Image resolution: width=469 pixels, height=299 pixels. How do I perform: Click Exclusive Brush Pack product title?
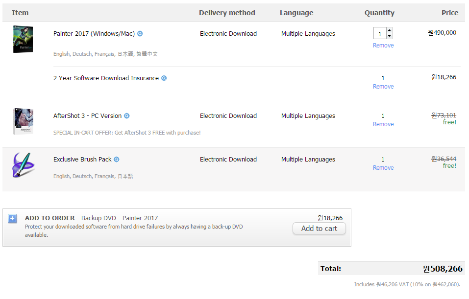point(82,160)
